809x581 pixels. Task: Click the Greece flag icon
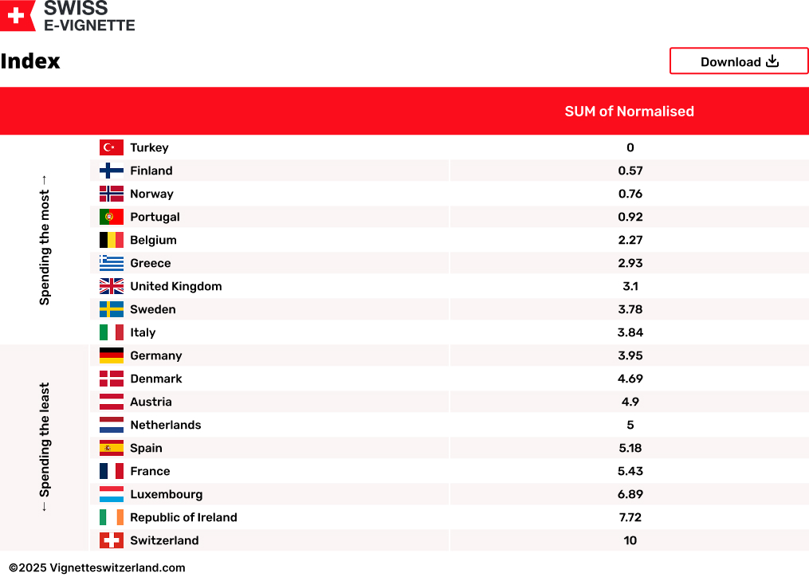112,263
